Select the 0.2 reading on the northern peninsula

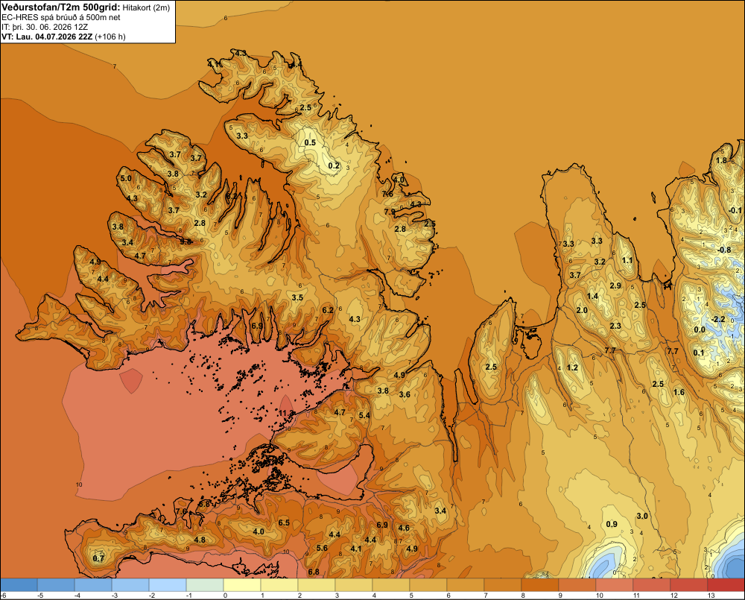334,165
